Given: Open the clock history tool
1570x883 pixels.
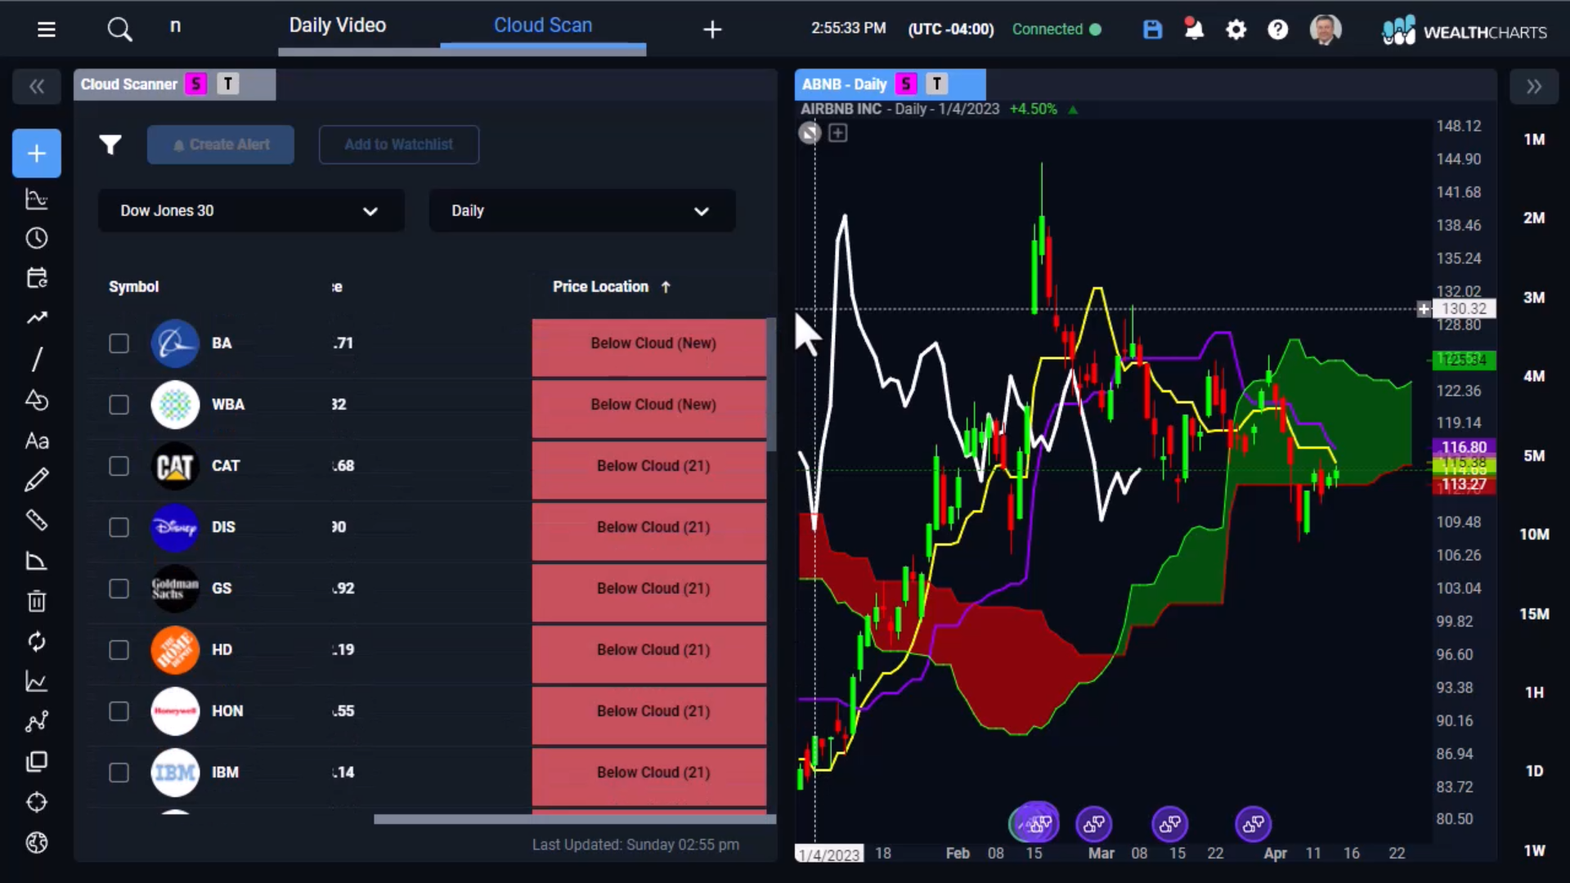Looking at the screenshot, I should tap(37, 238).
